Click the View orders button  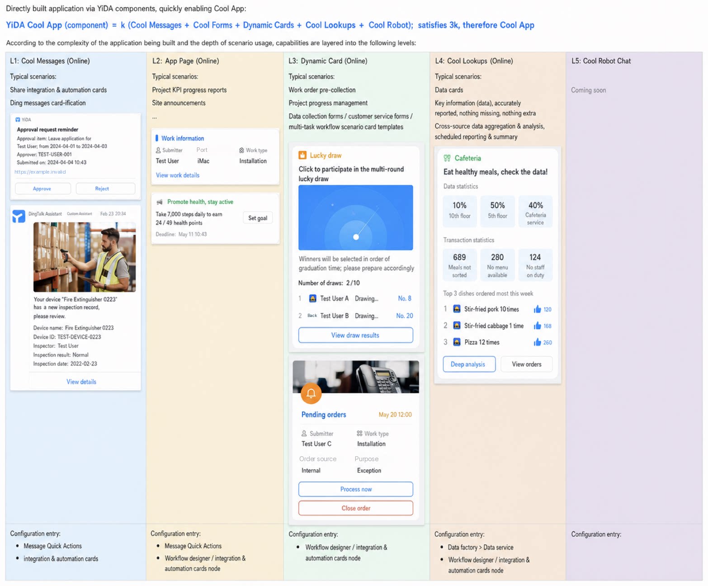[x=526, y=364]
